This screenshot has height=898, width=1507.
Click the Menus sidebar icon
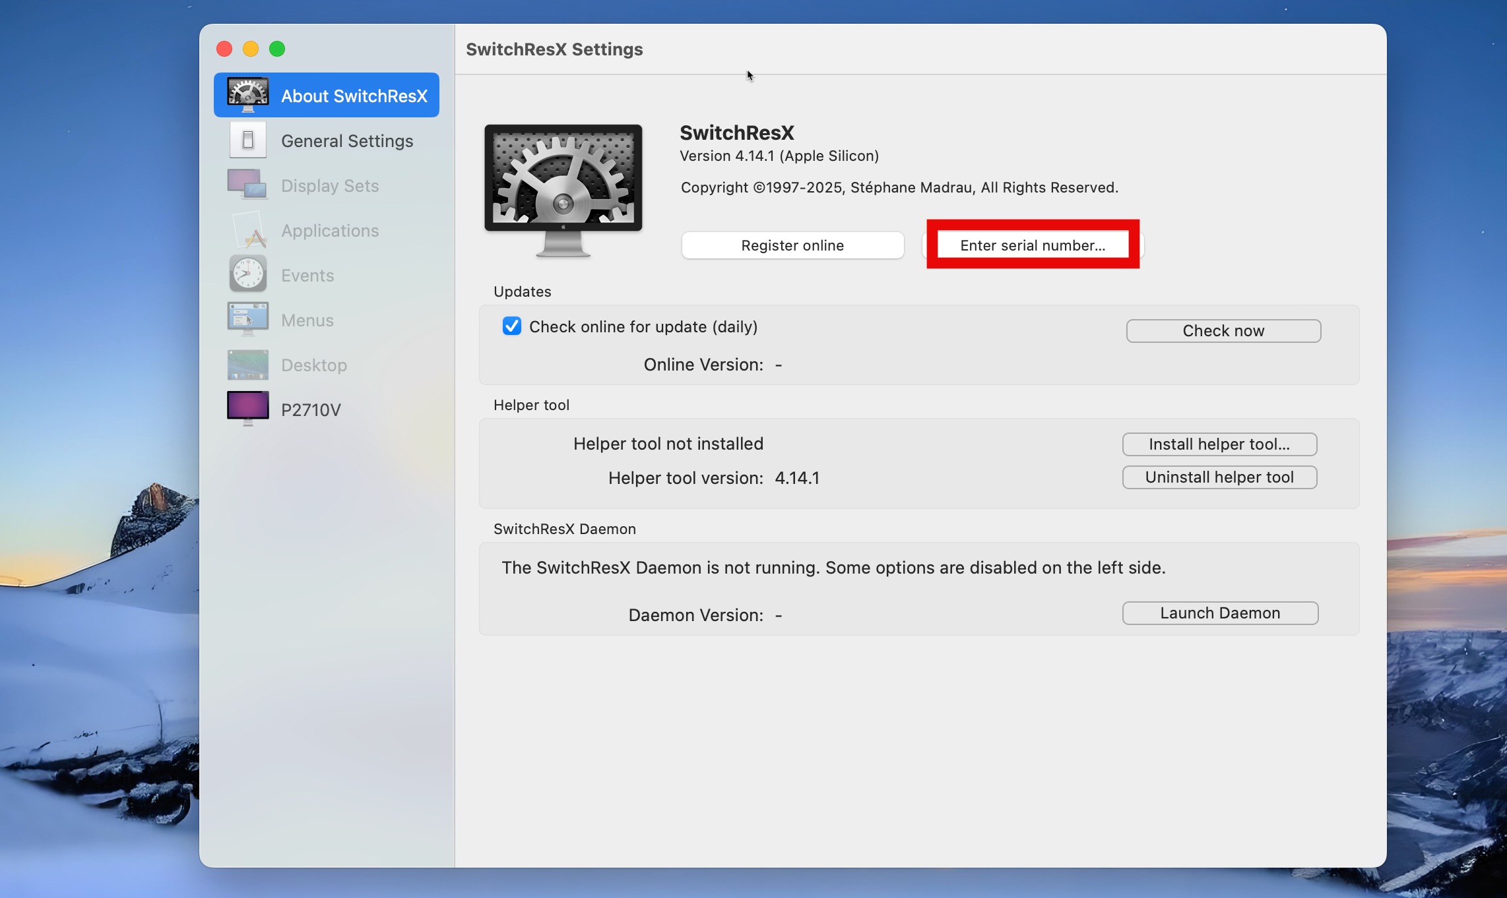pyautogui.click(x=247, y=319)
